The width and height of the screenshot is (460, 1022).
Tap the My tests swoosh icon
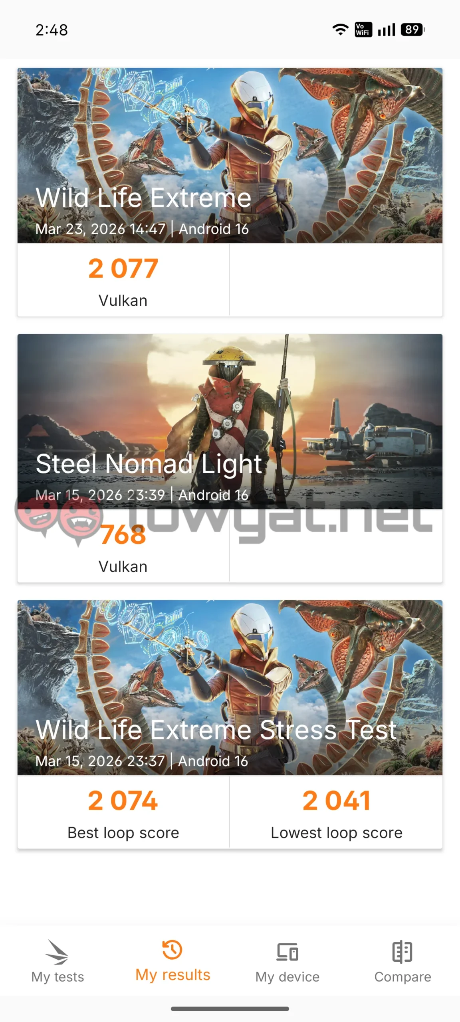click(57, 952)
